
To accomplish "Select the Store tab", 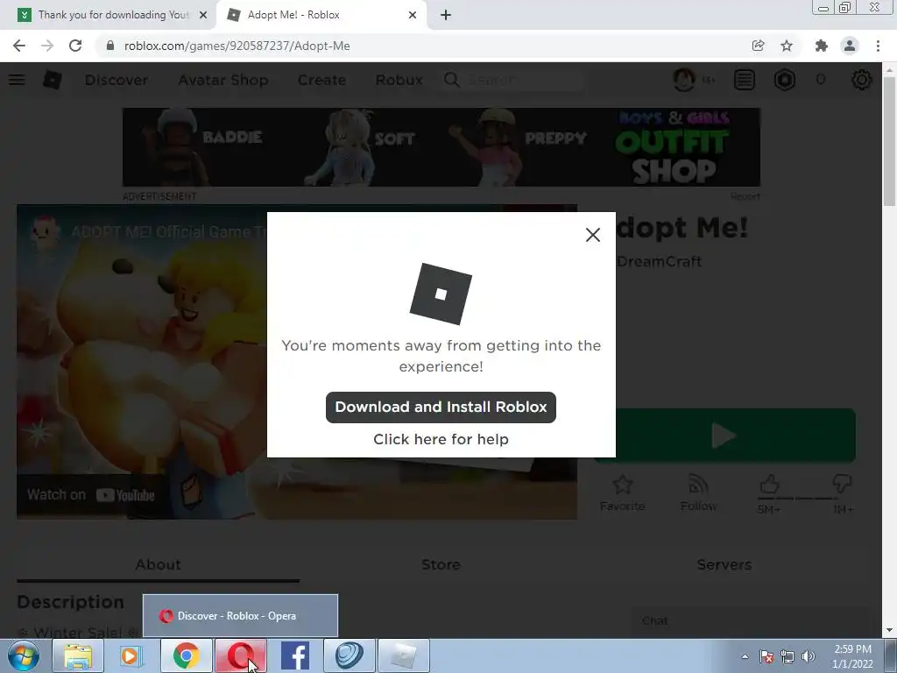I will pos(441,565).
